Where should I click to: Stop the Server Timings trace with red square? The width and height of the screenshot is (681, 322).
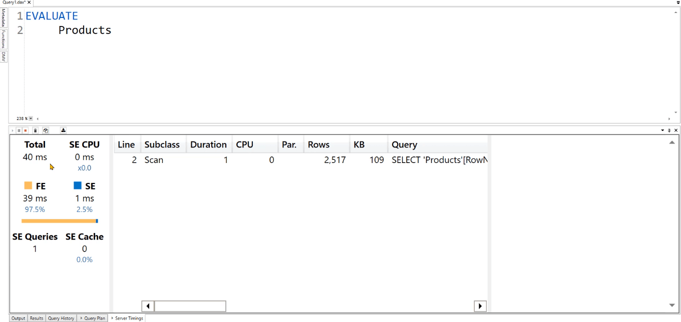pos(26,130)
